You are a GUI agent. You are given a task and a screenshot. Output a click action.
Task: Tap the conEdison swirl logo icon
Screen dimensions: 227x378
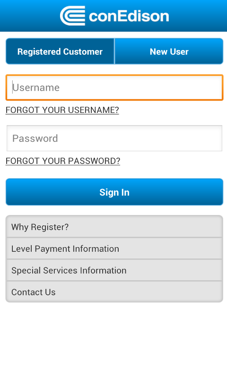coord(72,16)
